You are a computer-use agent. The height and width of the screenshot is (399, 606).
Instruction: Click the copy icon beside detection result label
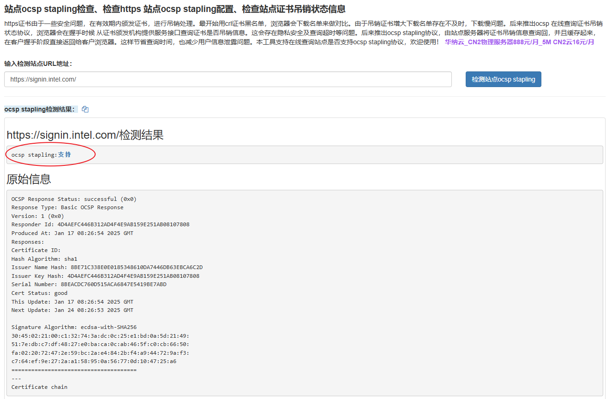(85, 110)
